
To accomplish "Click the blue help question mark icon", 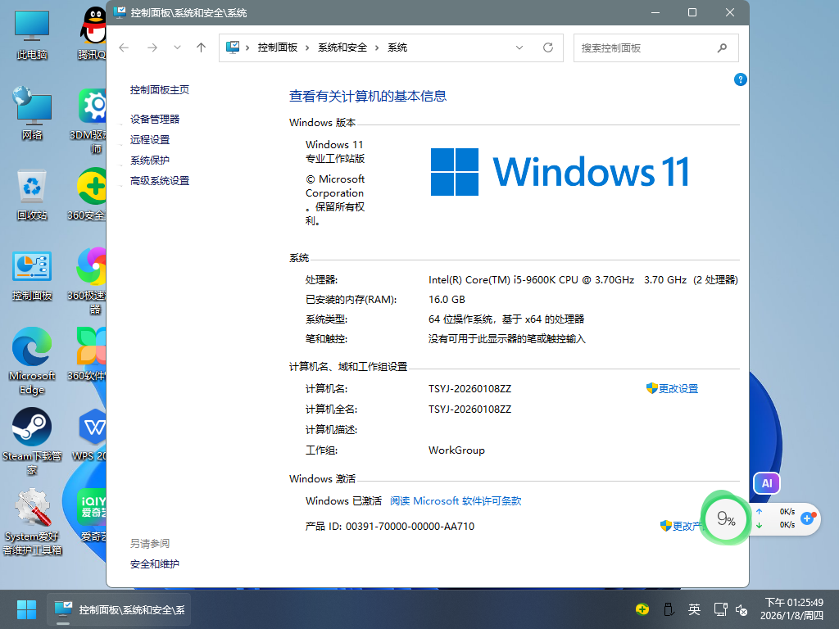I will click(740, 79).
